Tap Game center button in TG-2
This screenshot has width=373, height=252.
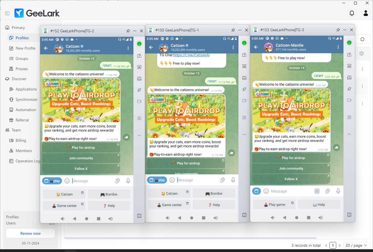click(x=64, y=206)
